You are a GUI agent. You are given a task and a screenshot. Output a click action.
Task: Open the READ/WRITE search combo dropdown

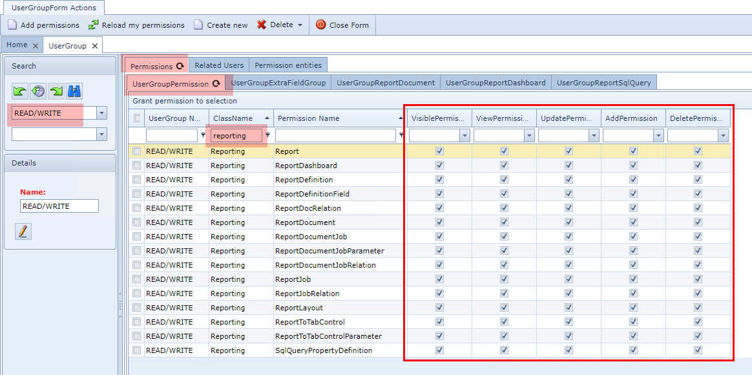pyautogui.click(x=101, y=113)
